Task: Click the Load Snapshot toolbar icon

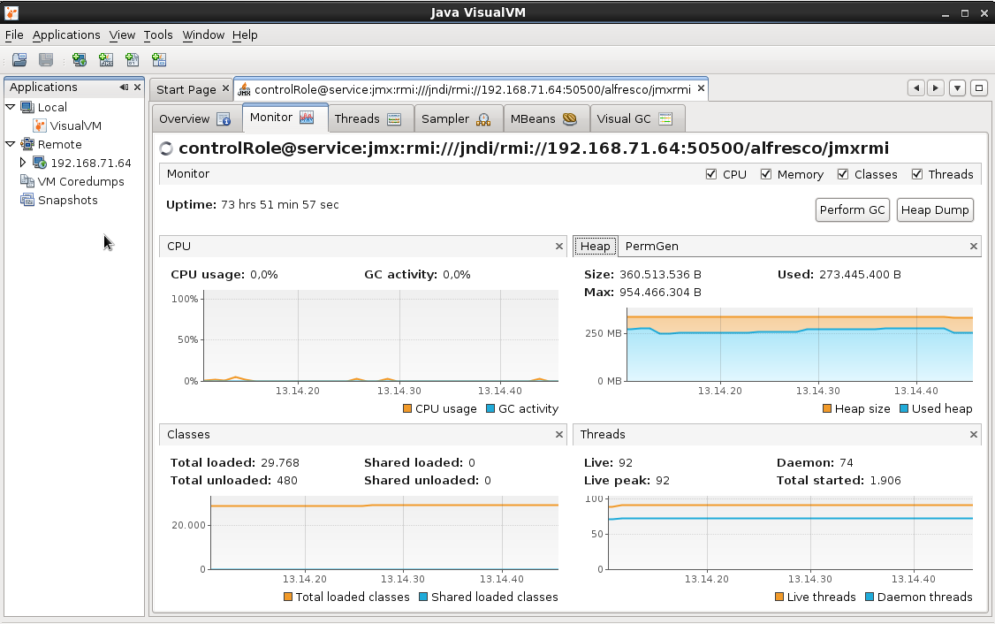Action: click(x=19, y=60)
